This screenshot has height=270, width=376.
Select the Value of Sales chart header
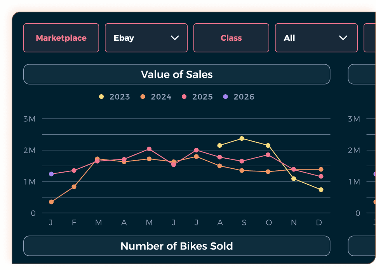(177, 74)
